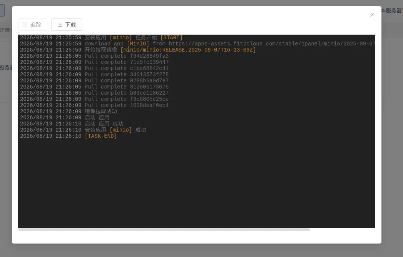Close the log dialog with X
The image size is (403, 257).
tap(372, 15)
